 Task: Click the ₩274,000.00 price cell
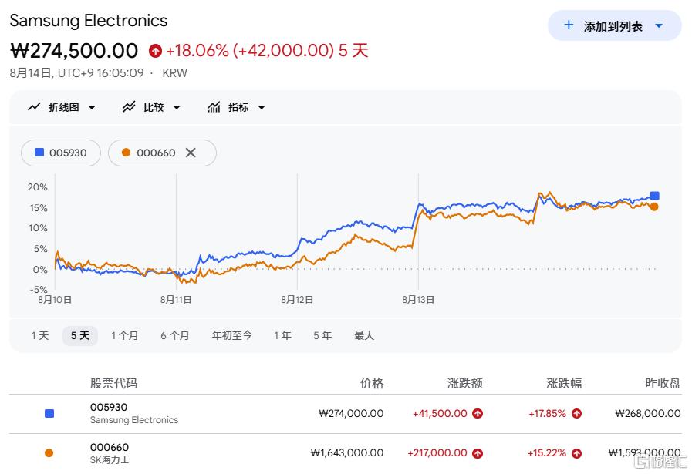coord(351,414)
